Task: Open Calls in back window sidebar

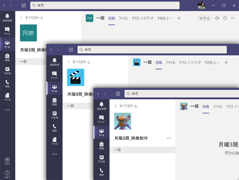Action: (7, 83)
